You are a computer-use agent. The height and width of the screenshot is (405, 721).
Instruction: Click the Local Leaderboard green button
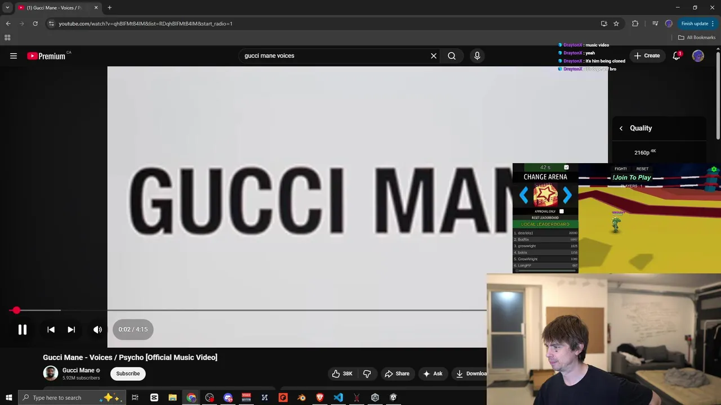[545, 224]
